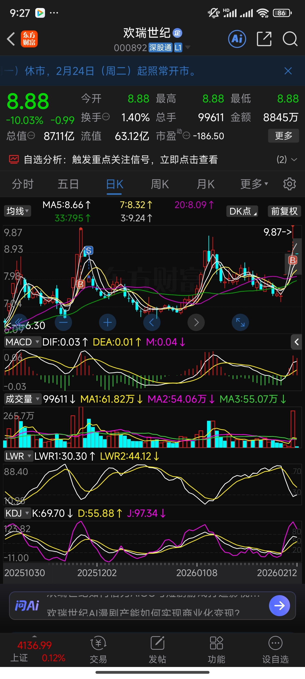This screenshot has height=679, width=305.
Task: Tap the enterprise badge beside 欢瑞世纪
Action: click(177, 33)
